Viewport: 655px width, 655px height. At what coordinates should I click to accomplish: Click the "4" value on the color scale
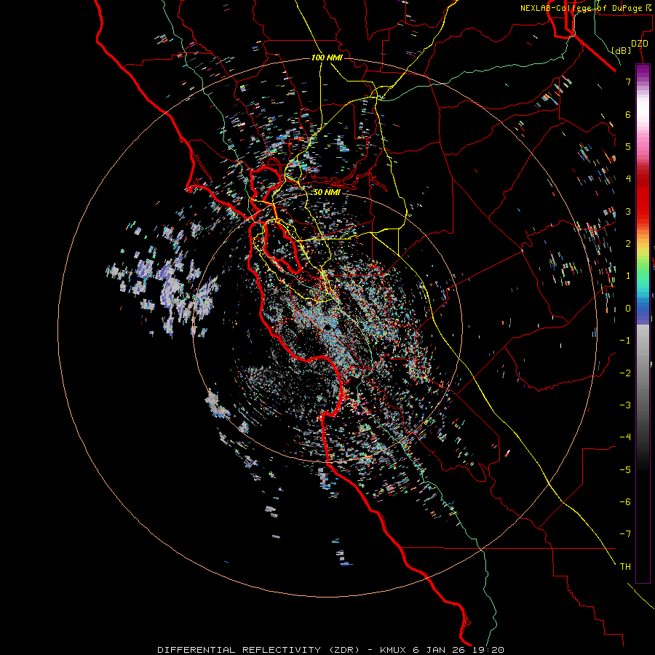click(628, 179)
